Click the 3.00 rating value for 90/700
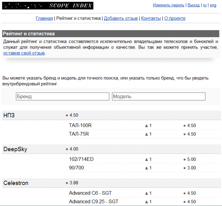This screenshot has height=206, width=222. (x=192, y=168)
